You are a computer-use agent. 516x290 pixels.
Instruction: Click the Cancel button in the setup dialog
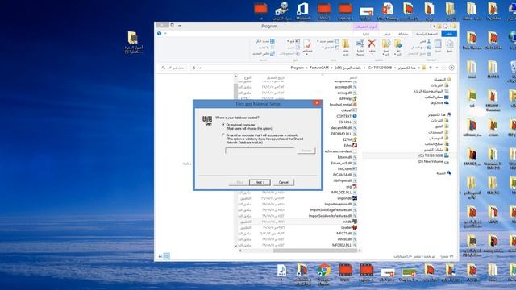283,182
